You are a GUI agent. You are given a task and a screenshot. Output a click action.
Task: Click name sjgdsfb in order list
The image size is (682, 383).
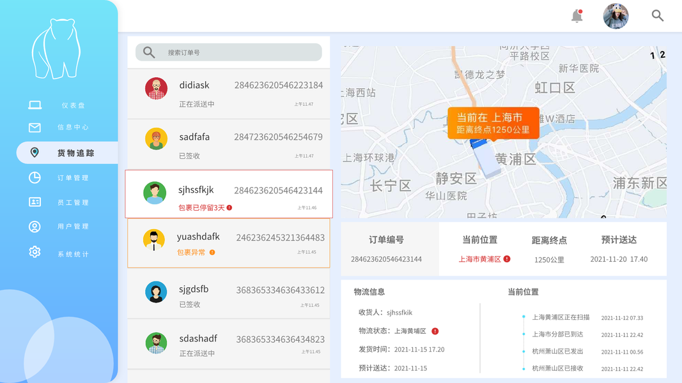point(194,289)
